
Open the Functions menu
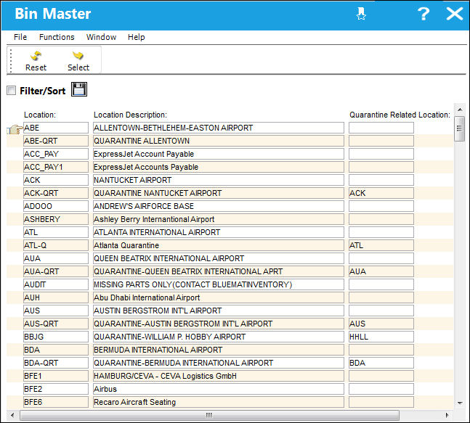[x=57, y=37]
